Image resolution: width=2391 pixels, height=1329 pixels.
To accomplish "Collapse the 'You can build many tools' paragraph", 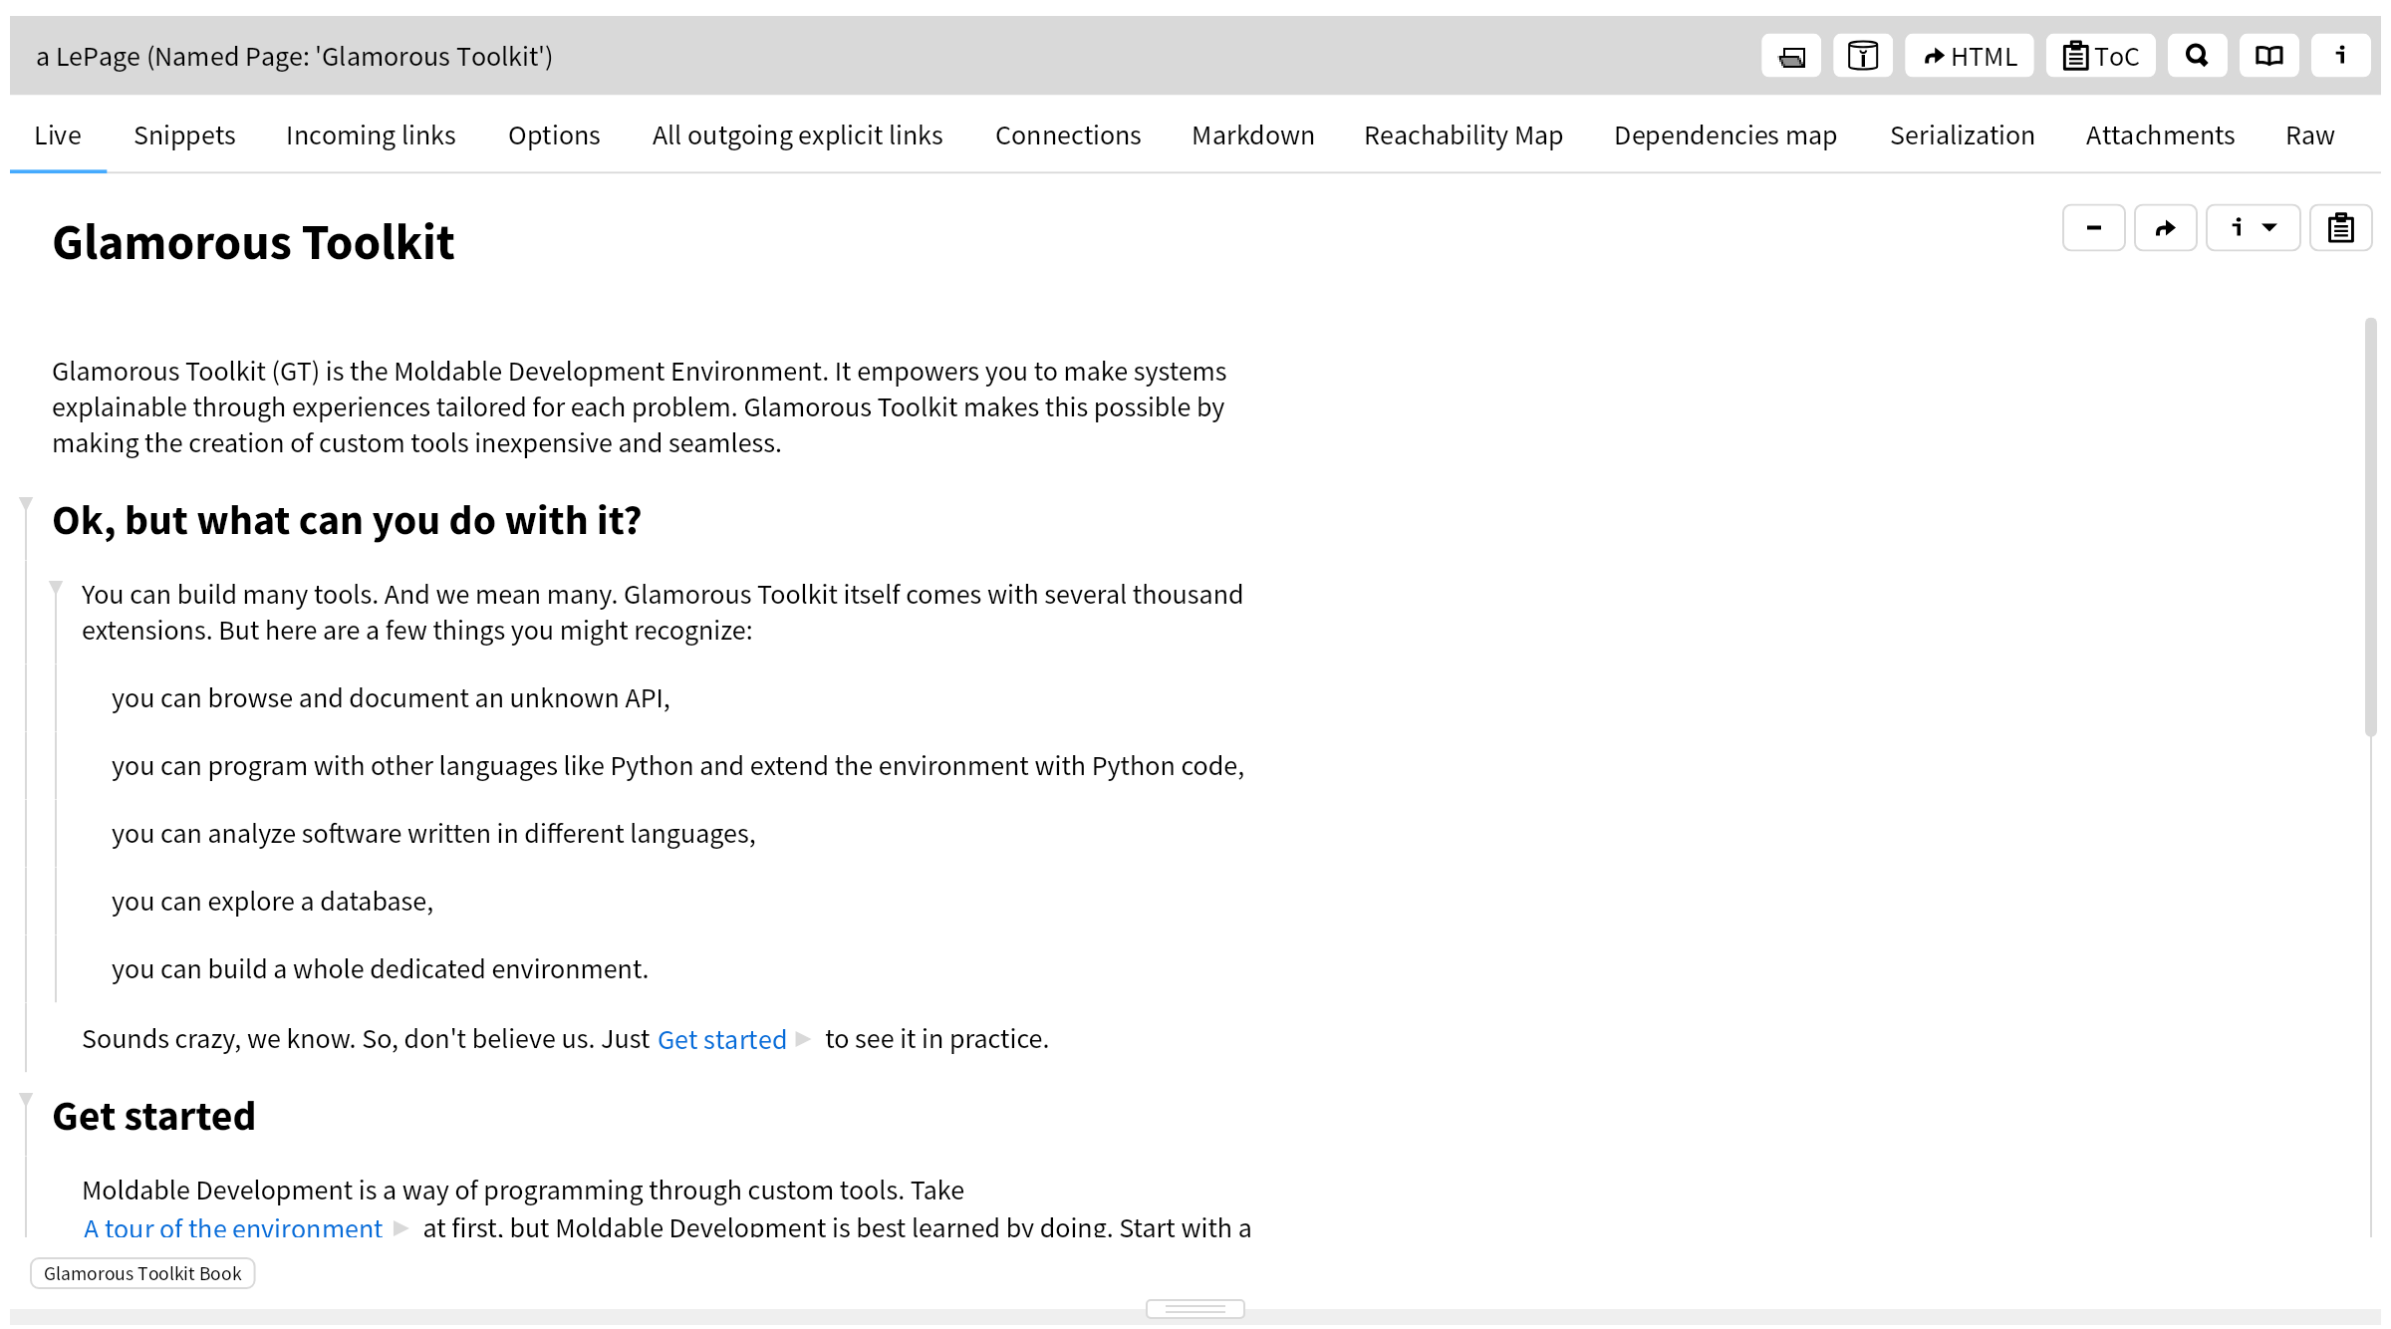I will 56,588.
